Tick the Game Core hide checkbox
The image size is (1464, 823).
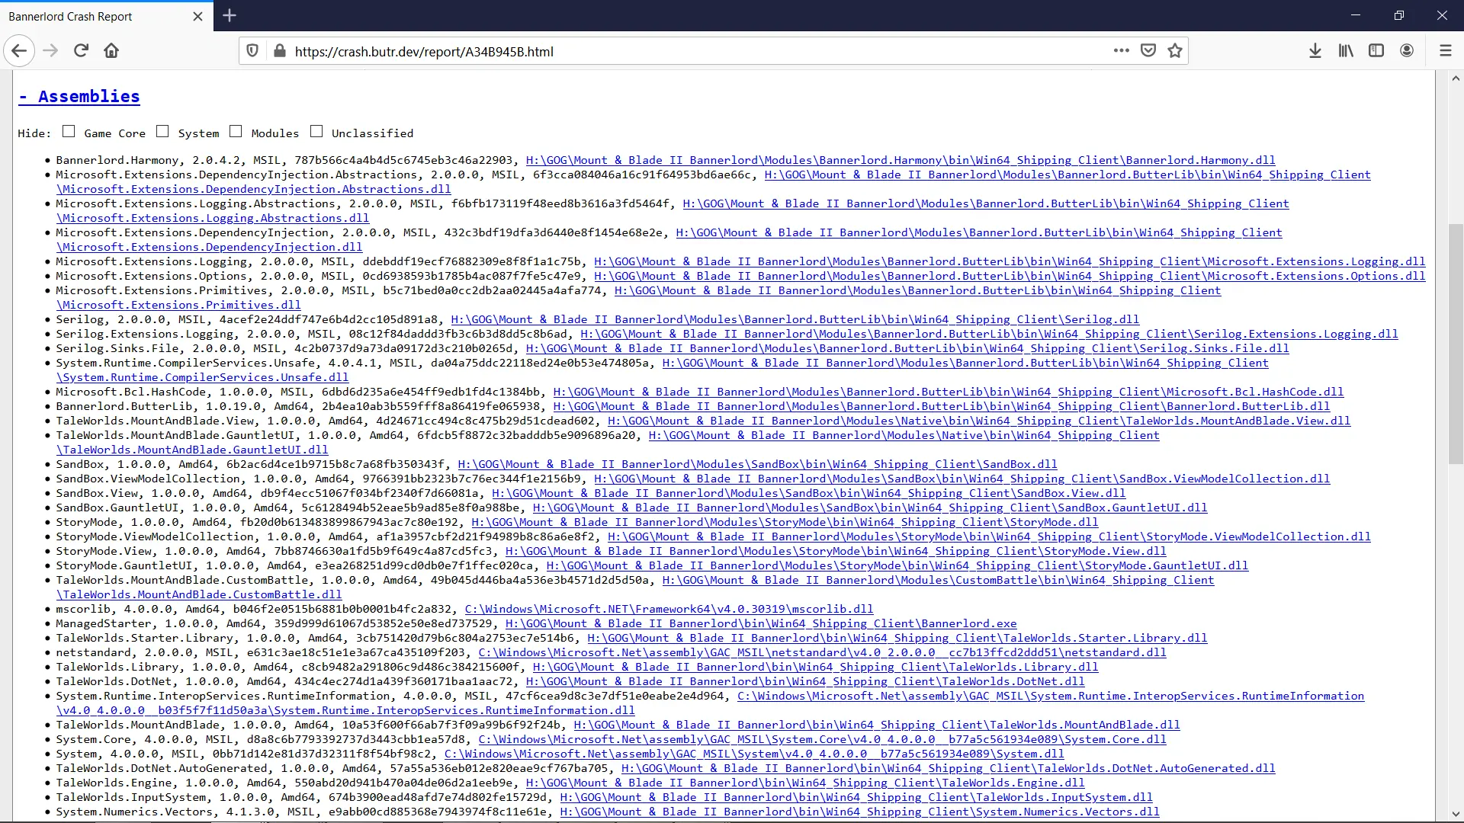coord(69,132)
